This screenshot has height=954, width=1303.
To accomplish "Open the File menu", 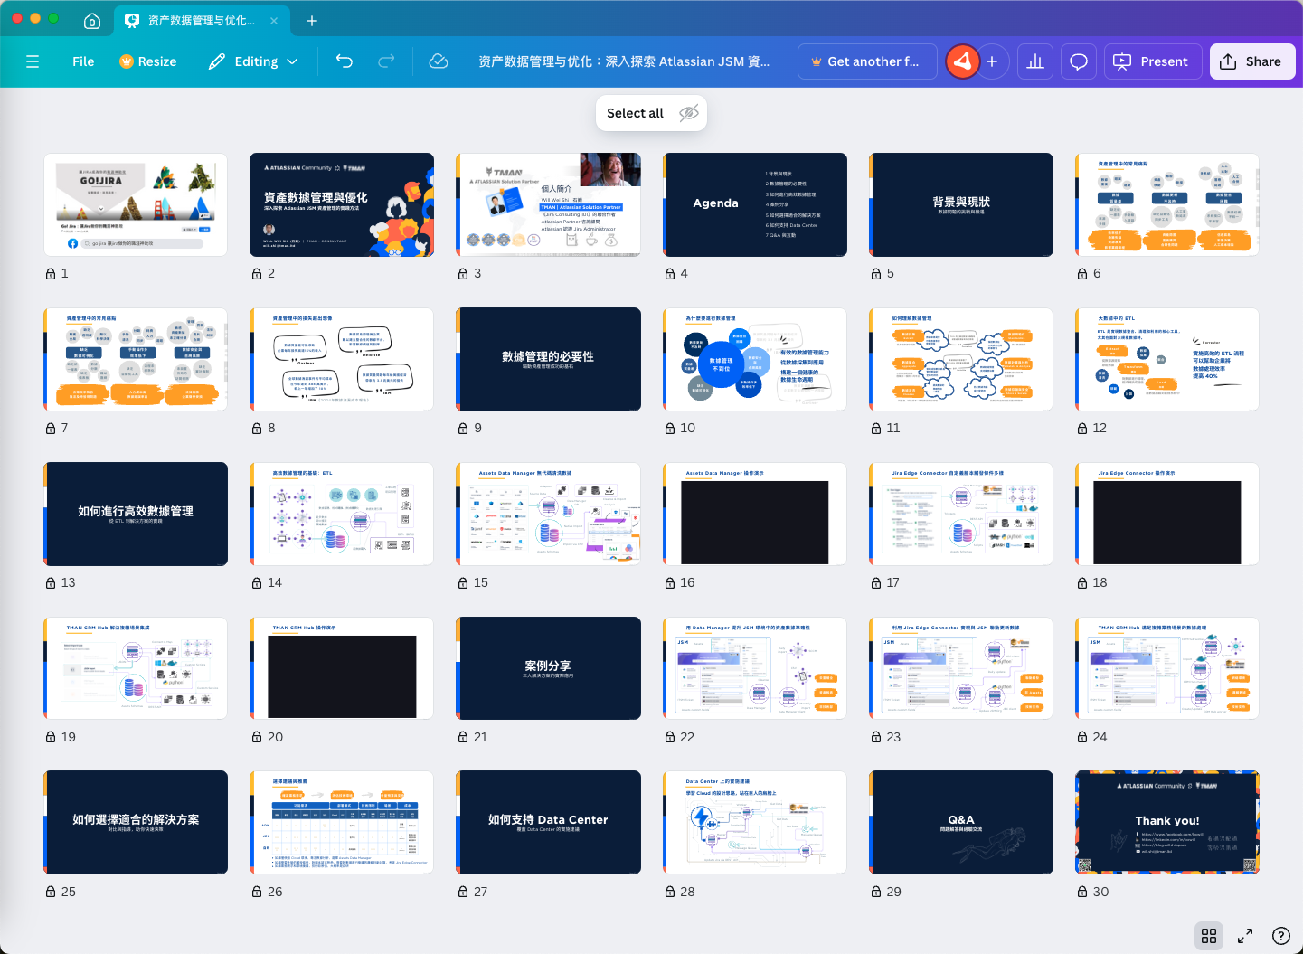I will 83,61.
